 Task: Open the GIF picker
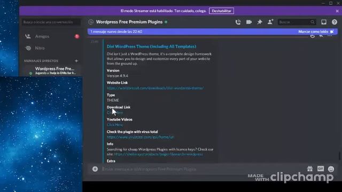click(321, 169)
